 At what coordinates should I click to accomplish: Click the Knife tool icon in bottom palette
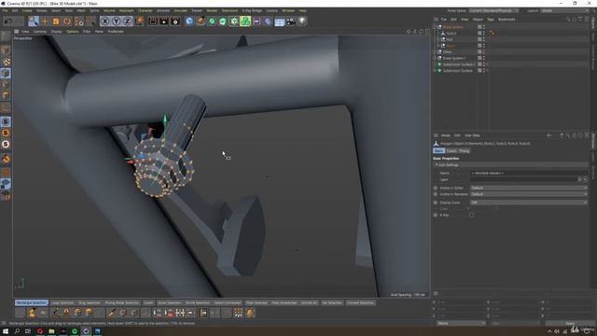coord(111,313)
